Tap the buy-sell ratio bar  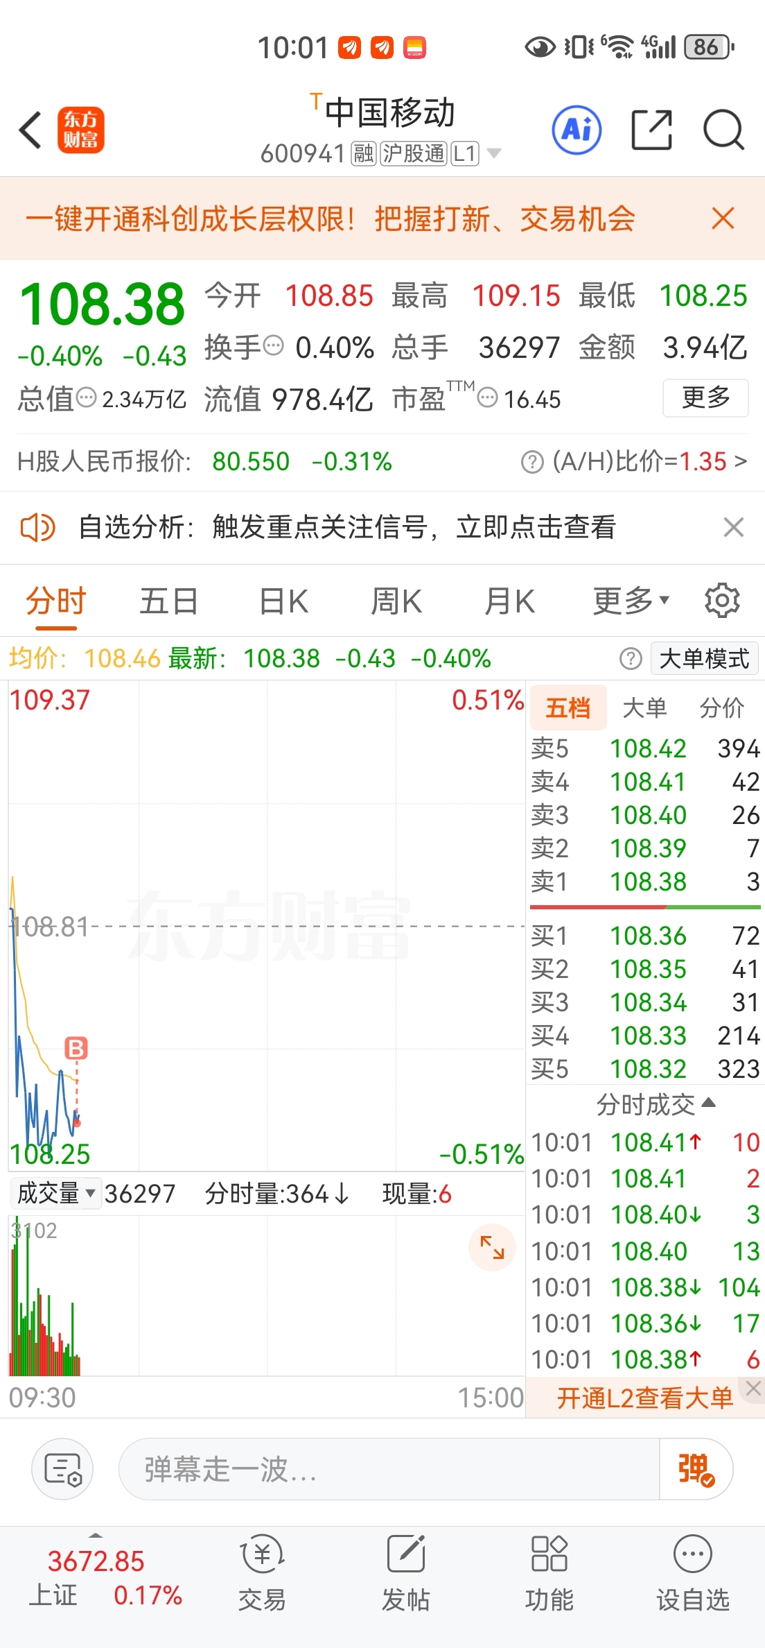(x=645, y=907)
